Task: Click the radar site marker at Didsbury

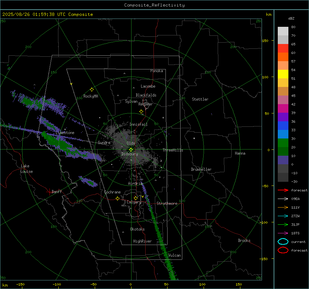Action: (131, 150)
